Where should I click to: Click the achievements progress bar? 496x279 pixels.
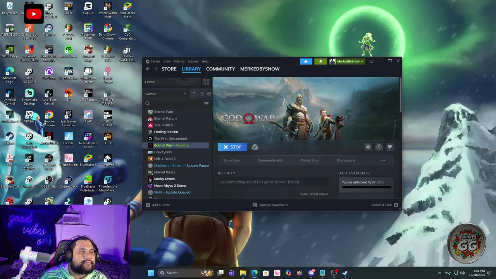[366, 188]
